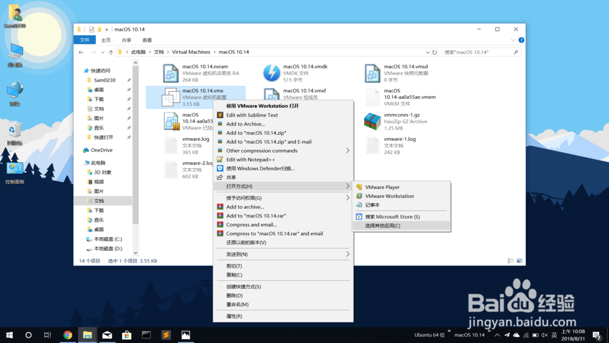This screenshot has height=343, width=609.
Task: Expand the 打开方式 submenu arrow
Action: pos(348,186)
